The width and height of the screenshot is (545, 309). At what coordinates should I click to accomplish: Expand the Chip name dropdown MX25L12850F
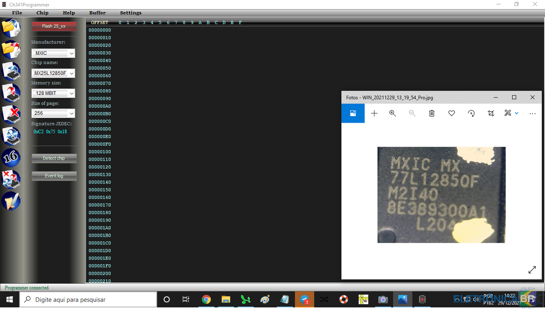(x=53, y=73)
